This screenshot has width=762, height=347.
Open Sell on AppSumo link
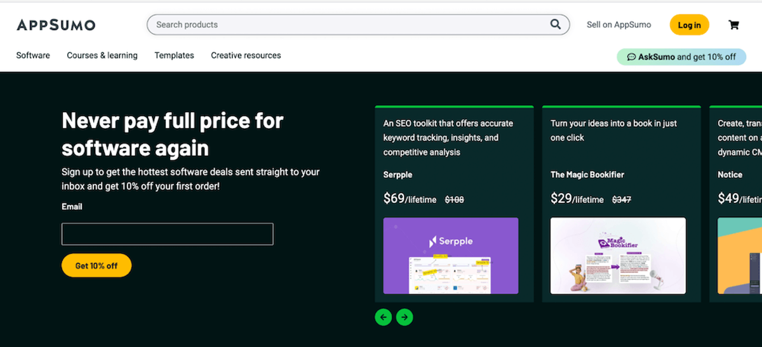(618, 25)
